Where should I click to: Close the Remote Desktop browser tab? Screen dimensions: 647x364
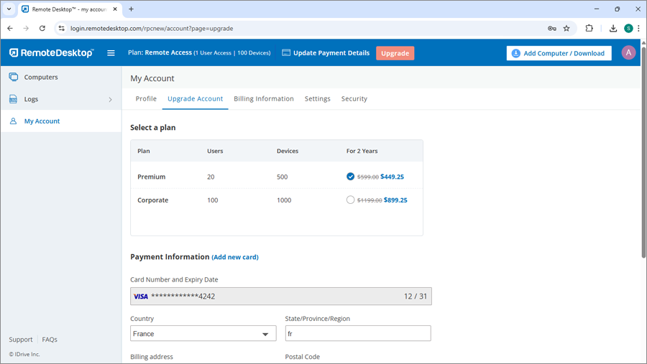click(115, 9)
